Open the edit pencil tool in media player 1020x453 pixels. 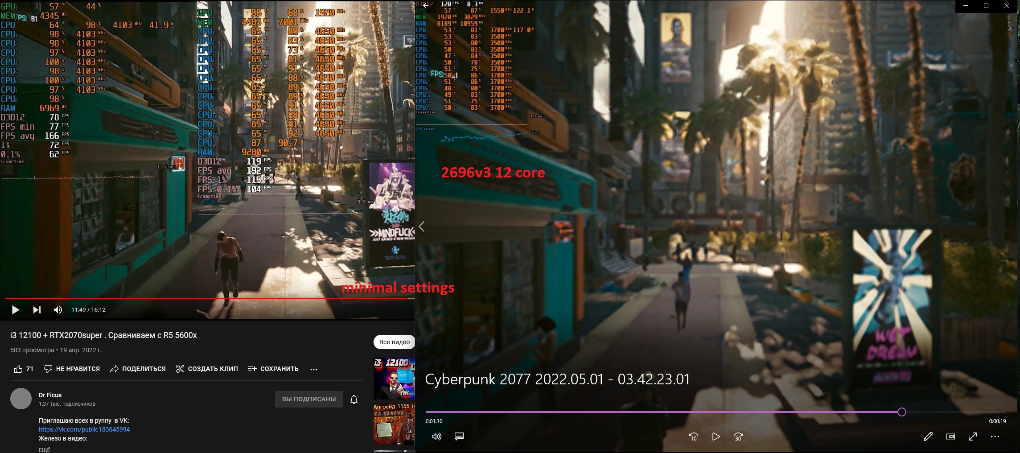click(x=928, y=437)
